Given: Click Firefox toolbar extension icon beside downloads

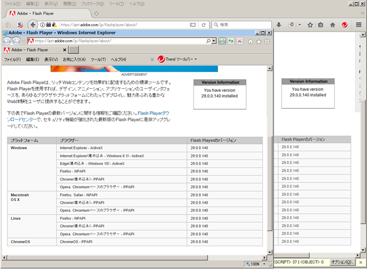Looking at the screenshot, I should pyautogui.click(x=291, y=25).
